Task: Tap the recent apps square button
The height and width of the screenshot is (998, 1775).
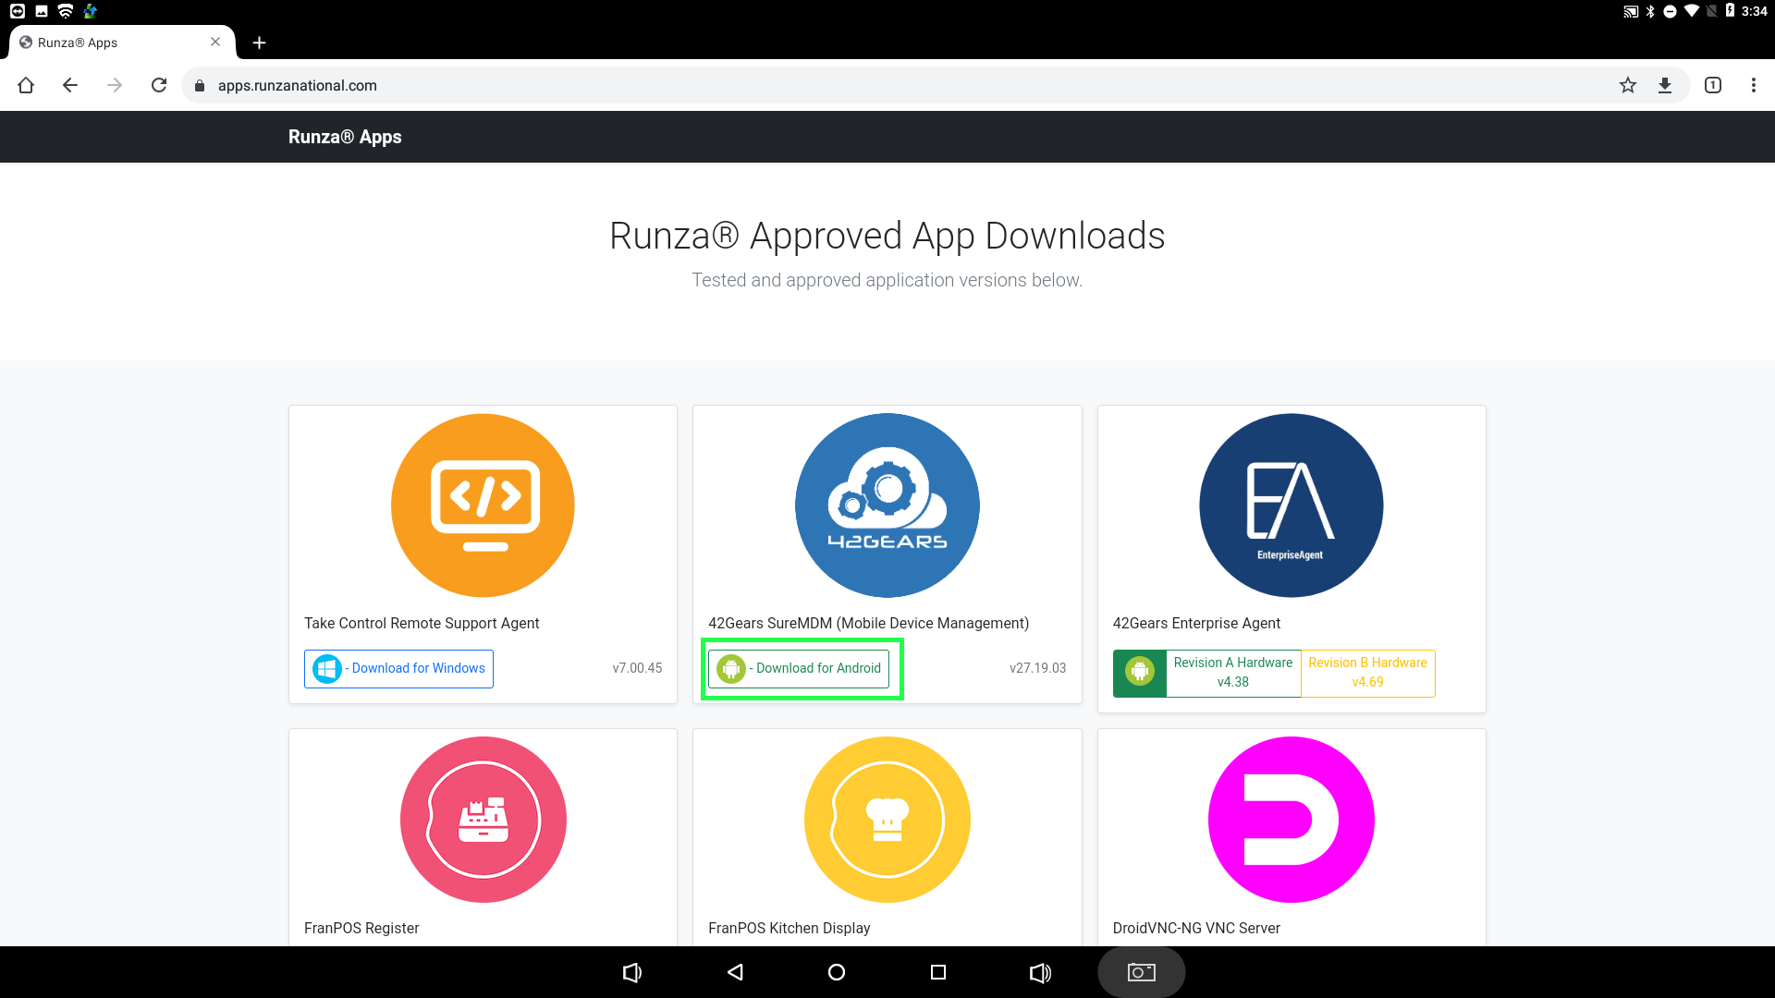Action: click(x=937, y=972)
